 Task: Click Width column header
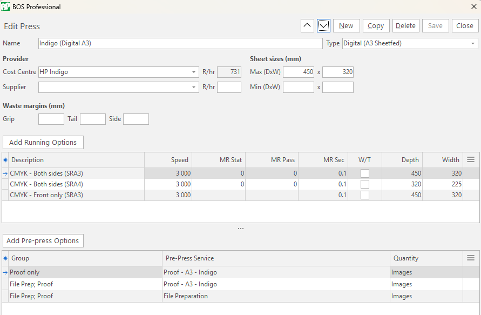(443, 160)
